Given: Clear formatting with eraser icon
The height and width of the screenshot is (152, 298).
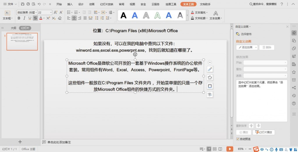Looking at the screenshot, I should [x=60, y=18].
